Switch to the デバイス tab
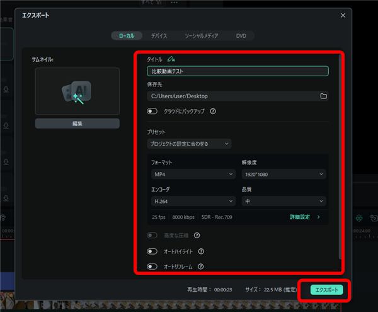This screenshot has width=378, height=312. [x=159, y=36]
